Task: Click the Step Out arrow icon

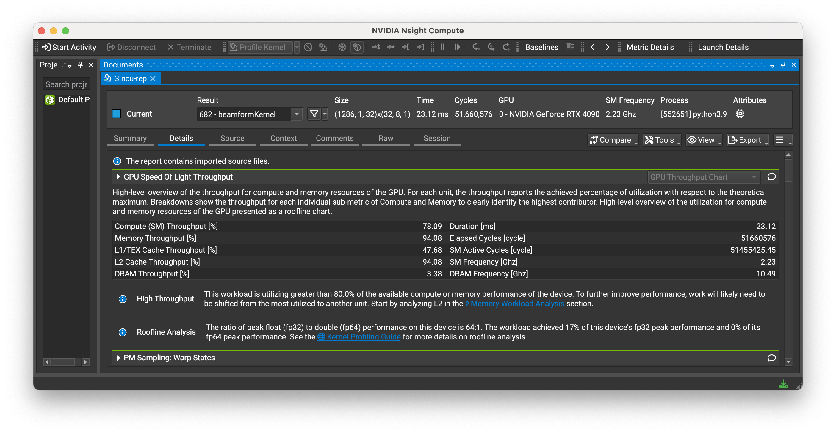Action: coord(506,47)
